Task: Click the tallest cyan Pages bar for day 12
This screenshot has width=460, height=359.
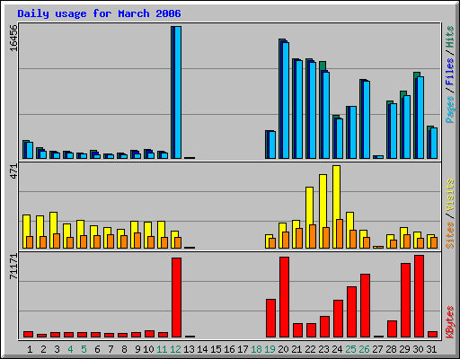Action: click(178, 92)
